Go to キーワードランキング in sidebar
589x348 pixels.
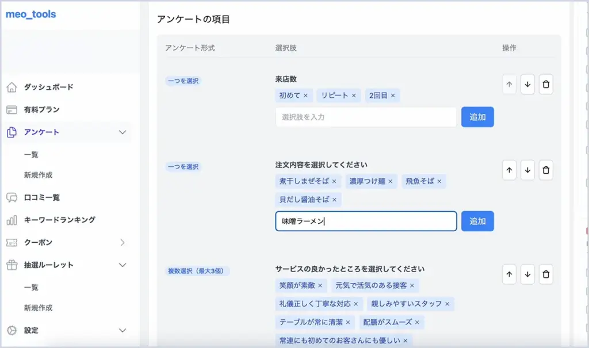[x=59, y=220]
